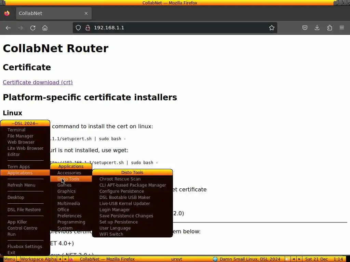Open the Firefox hamburger menu

pyautogui.click(x=342, y=28)
